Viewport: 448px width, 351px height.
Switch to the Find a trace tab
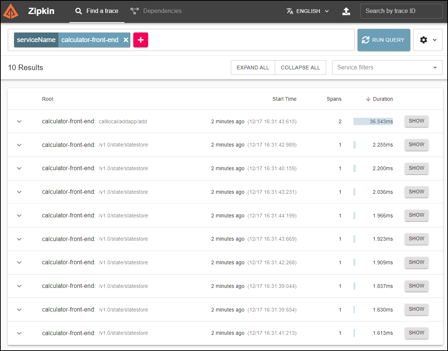[97, 11]
